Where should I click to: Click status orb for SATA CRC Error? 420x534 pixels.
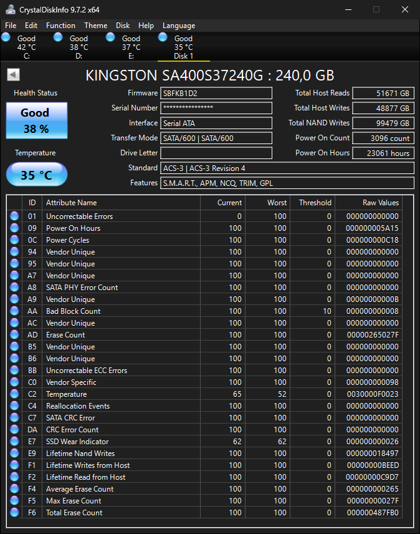coord(14,417)
